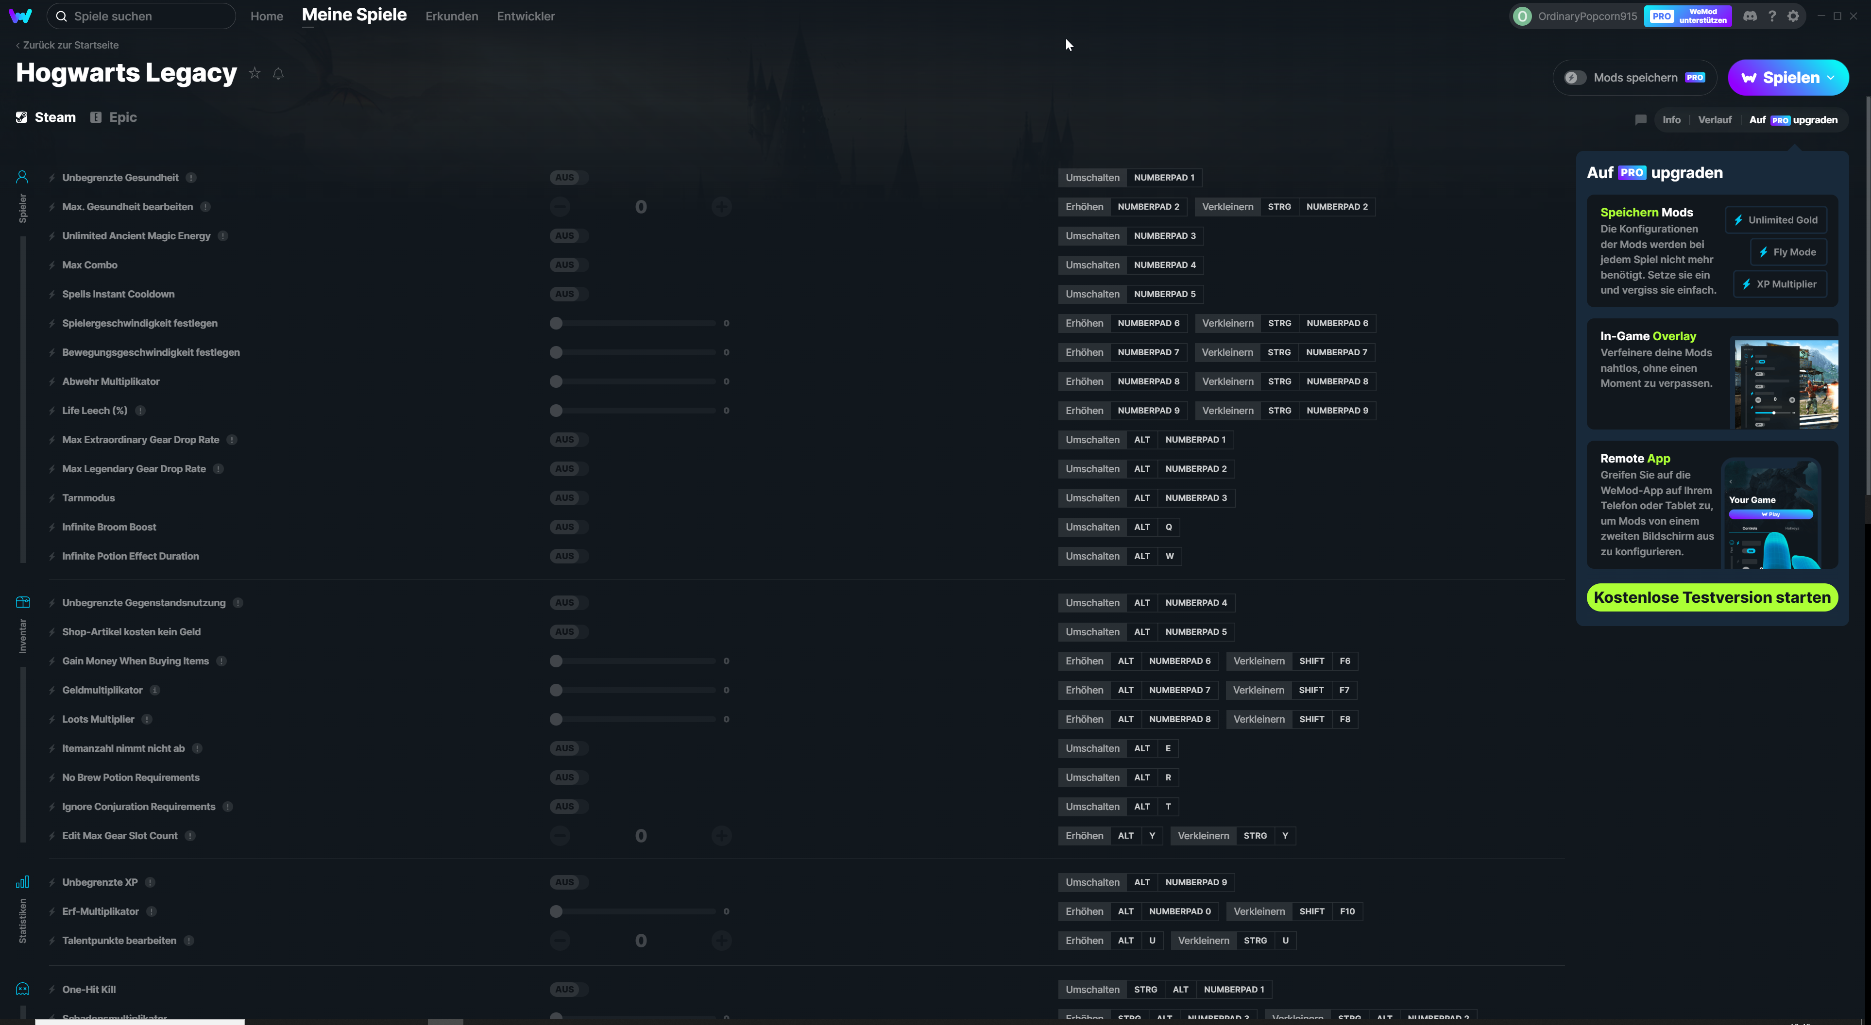
Task: Click info icon next to Unbegrenzte Gesundheit
Action: (x=191, y=178)
